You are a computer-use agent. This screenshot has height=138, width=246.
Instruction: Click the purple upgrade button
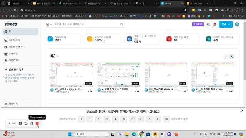pyautogui.click(x=198, y=24)
